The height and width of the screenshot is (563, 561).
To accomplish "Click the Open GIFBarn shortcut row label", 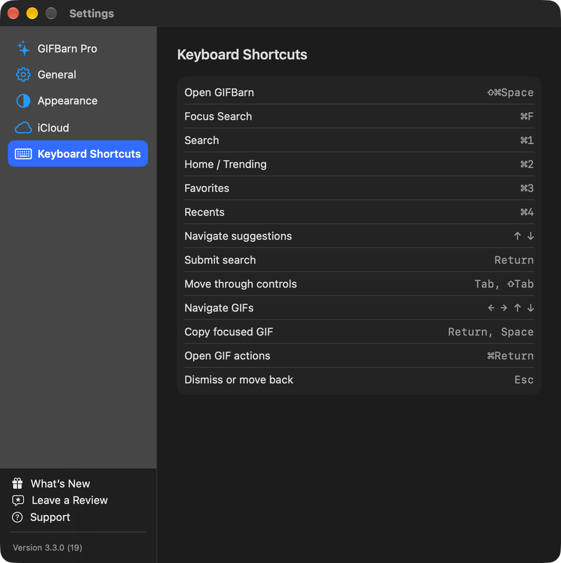I will pos(219,93).
